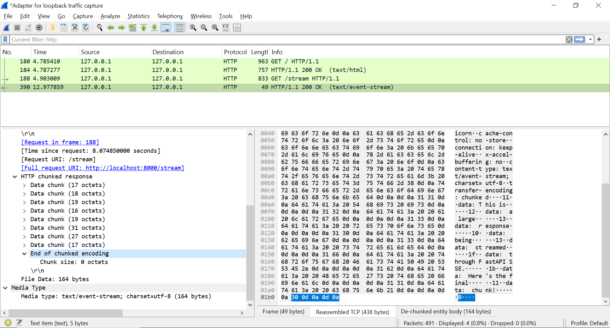Stop the running packet capture
This screenshot has width=610, height=328.
[17, 28]
